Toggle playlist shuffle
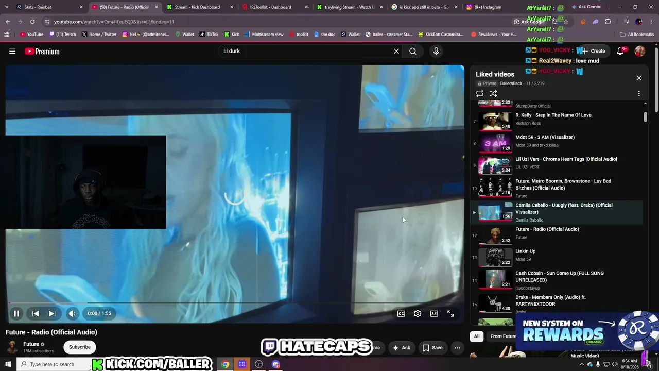Screen dimensions: 659x371 (x=493, y=93)
